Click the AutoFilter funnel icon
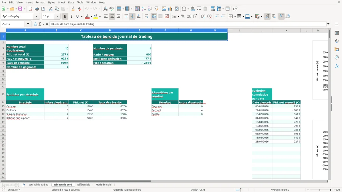Viewport: 342px width, 192px height. 156,9
